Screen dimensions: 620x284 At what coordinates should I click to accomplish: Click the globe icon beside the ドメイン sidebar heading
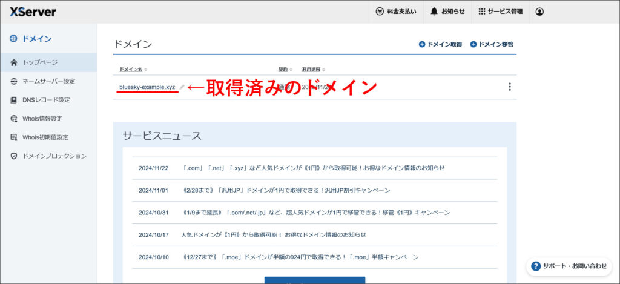coord(13,39)
